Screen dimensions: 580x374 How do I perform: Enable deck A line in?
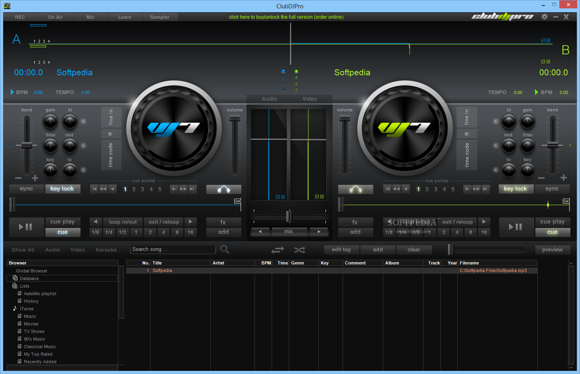coord(111,117)
